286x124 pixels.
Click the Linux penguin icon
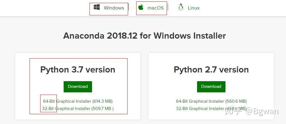click(181, 7)
